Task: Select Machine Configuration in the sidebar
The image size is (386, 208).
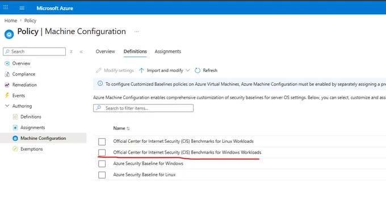Action: coord(43,138)
